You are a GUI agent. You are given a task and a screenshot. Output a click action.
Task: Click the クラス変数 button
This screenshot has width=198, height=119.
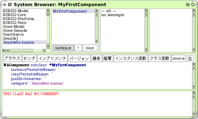tap(160, 58)
